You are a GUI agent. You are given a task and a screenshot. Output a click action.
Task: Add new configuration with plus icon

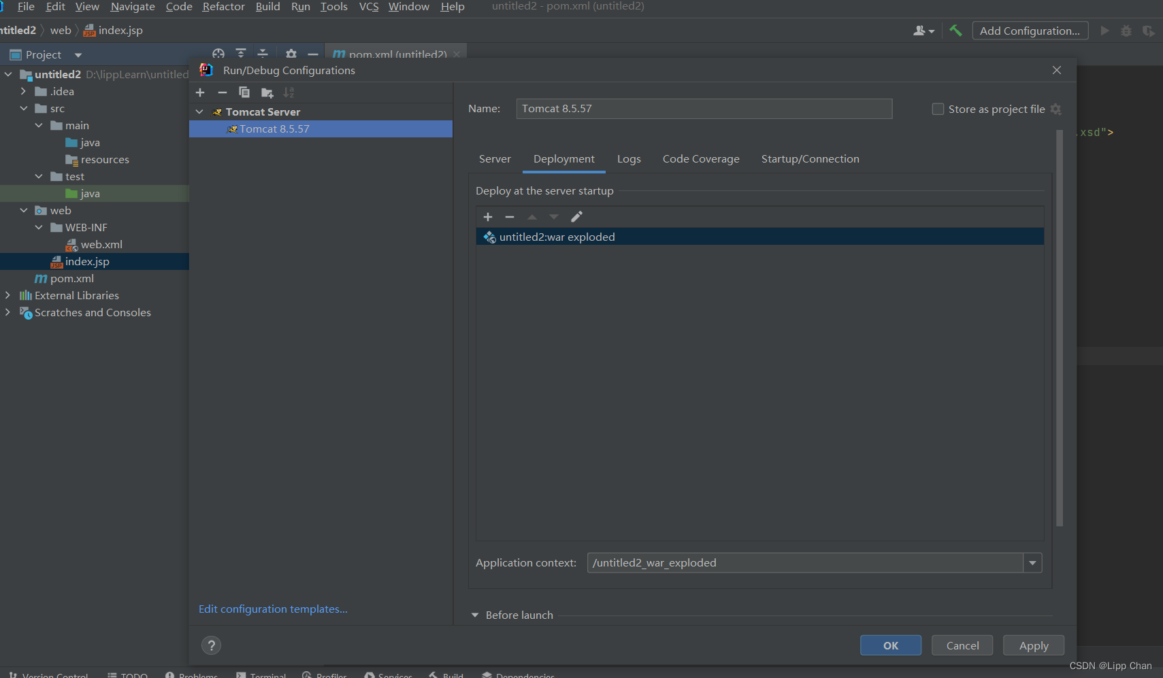click(200, 92)
